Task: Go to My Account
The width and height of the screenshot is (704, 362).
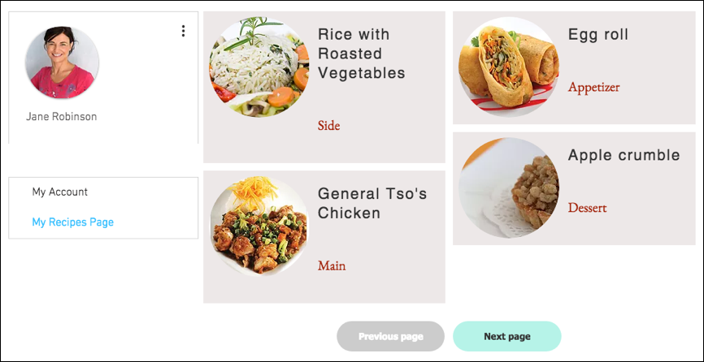Action: tap(59, 192)
